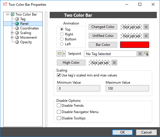Clear the Setpoint tag with the X icon

140,54
